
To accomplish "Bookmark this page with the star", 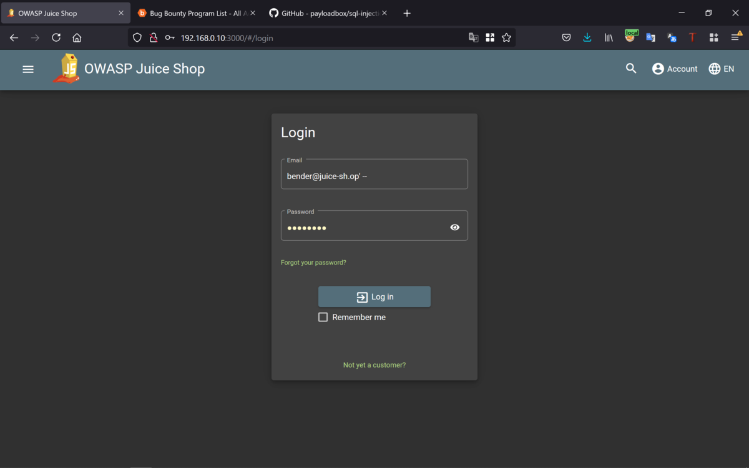I will (x=506, y=37).
